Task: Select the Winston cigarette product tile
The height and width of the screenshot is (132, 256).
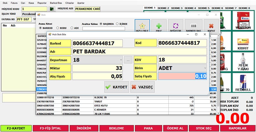Action: tap(244, 21)
